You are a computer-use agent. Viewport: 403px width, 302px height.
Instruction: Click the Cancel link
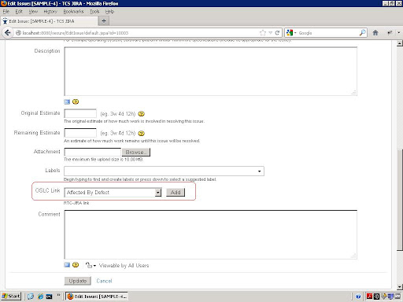(104, 281)
